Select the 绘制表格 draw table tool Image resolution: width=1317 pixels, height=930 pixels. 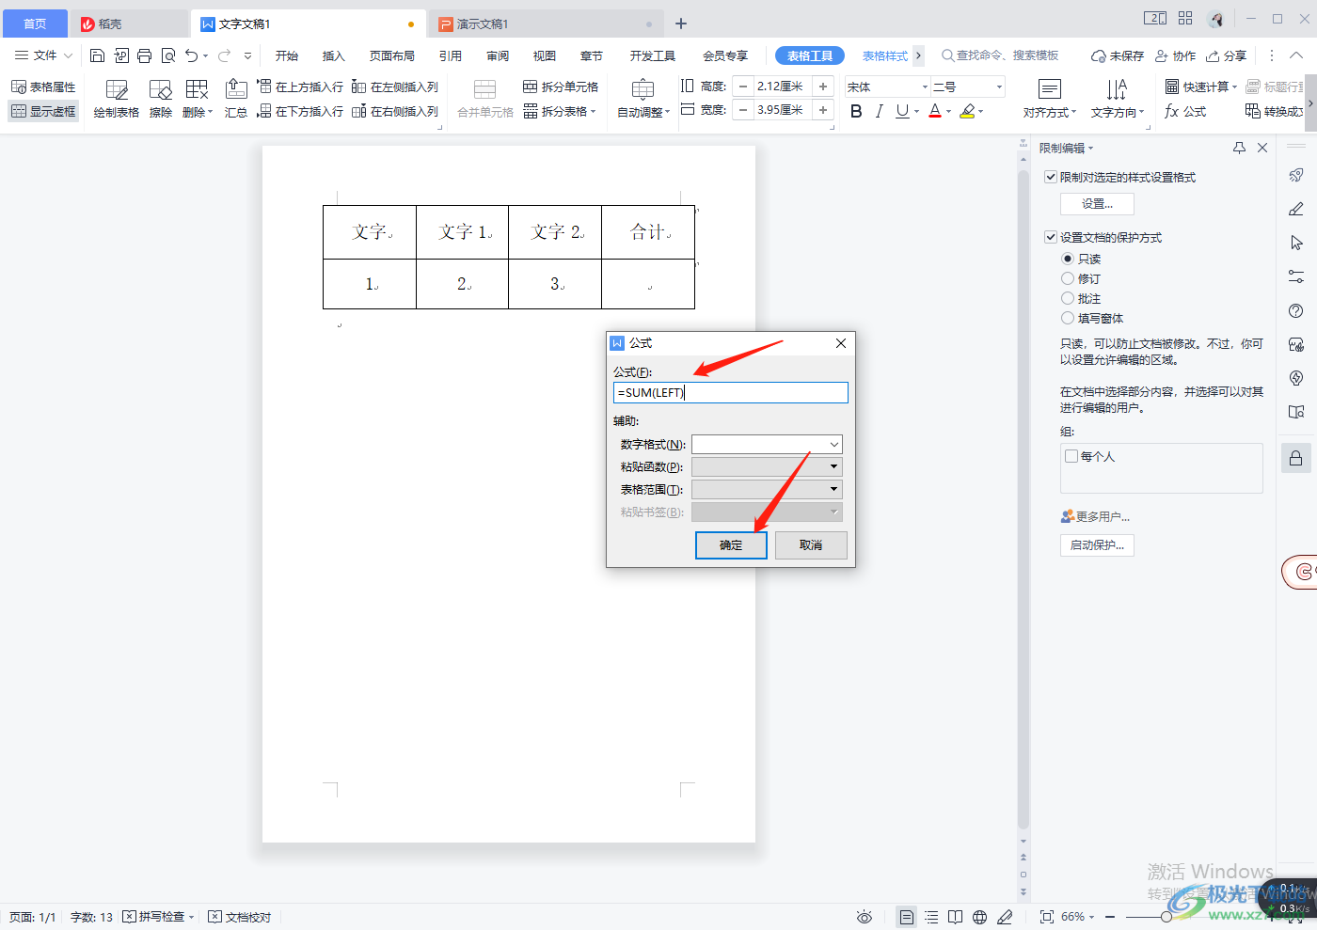[x=117, y=99]
